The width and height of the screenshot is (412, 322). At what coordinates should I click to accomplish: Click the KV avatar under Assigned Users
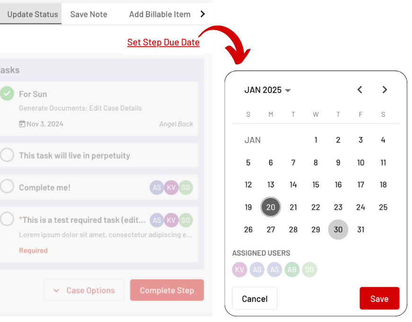(x=239, y=269)
